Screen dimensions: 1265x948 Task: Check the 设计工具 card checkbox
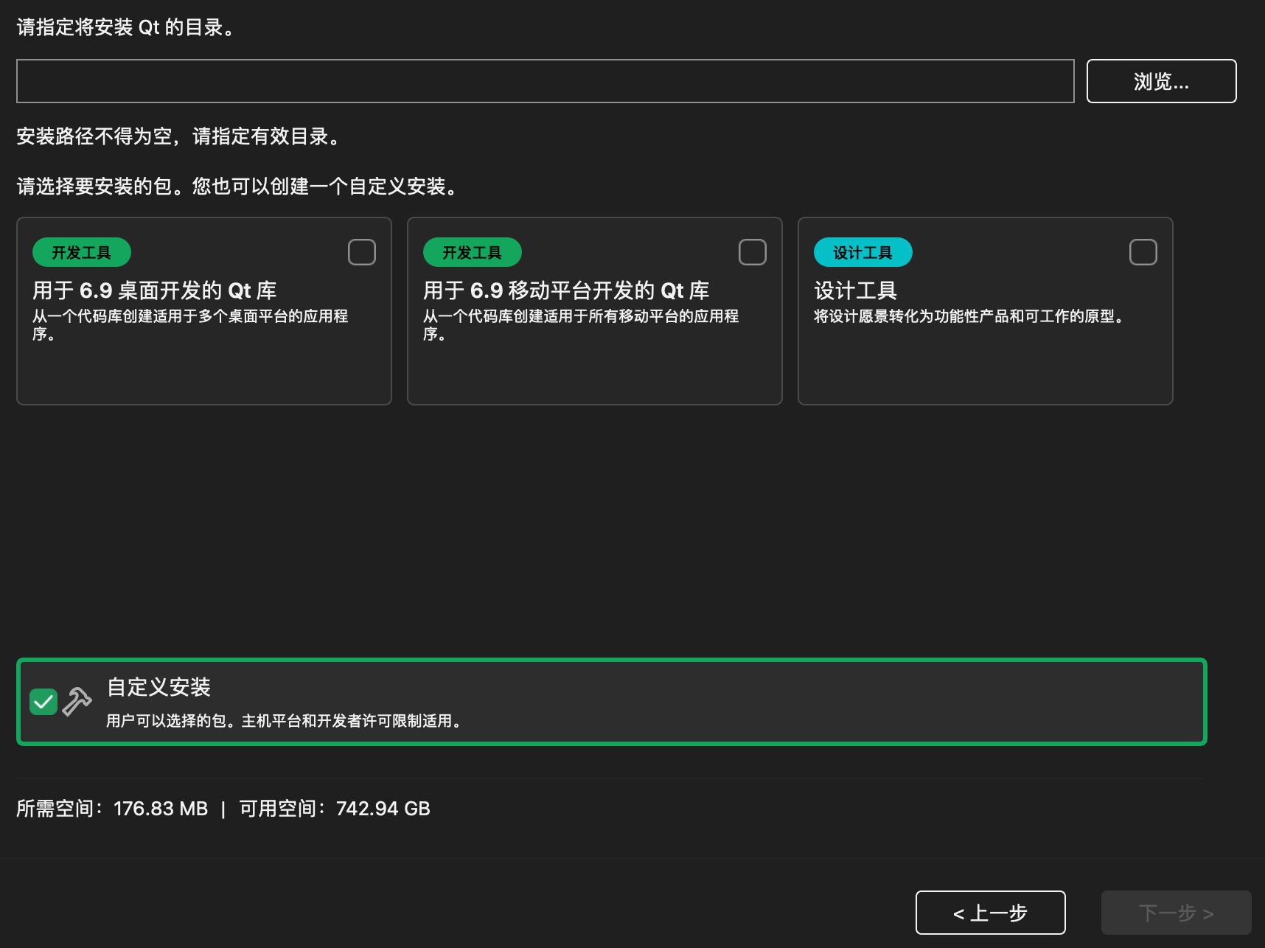coord(1143,252)
